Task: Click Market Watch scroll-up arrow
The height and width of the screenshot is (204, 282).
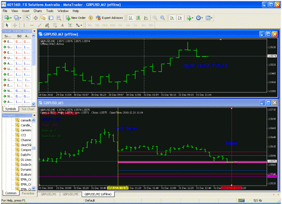Action: coord(33,36)
